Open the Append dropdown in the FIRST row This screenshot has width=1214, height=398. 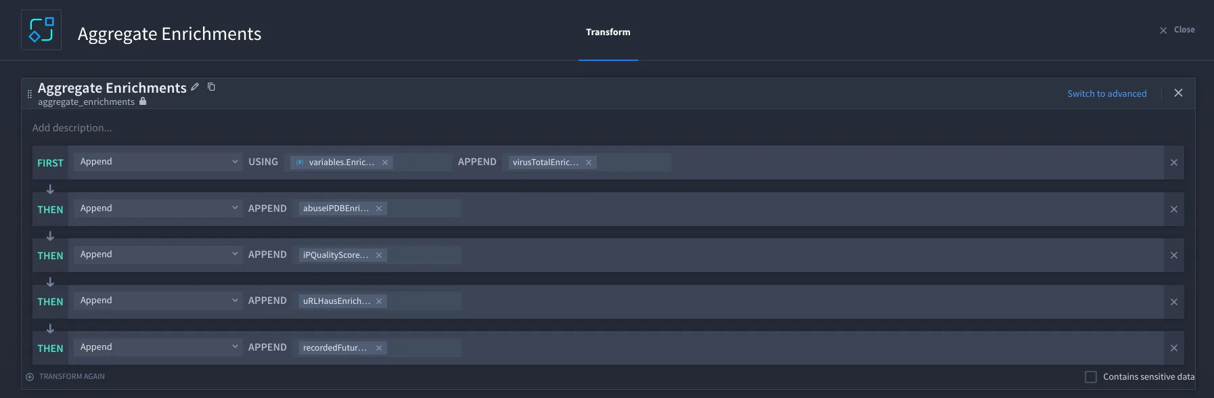coord(158,162)
